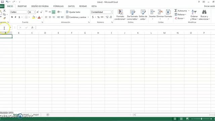Screen dimensions: 215x121
Task: Click Iniciar sesión link
Action: (x=209, y=6)
